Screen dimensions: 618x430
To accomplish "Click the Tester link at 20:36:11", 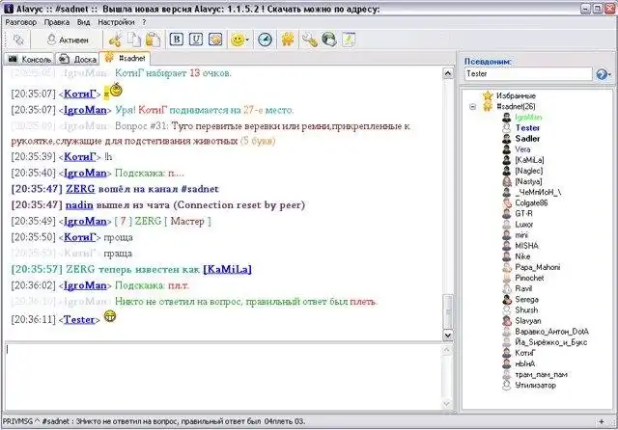I will [x=79, y=319].
